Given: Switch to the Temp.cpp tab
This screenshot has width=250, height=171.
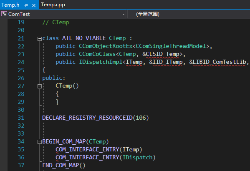Looking at the screenshot, I should [53, 5].
